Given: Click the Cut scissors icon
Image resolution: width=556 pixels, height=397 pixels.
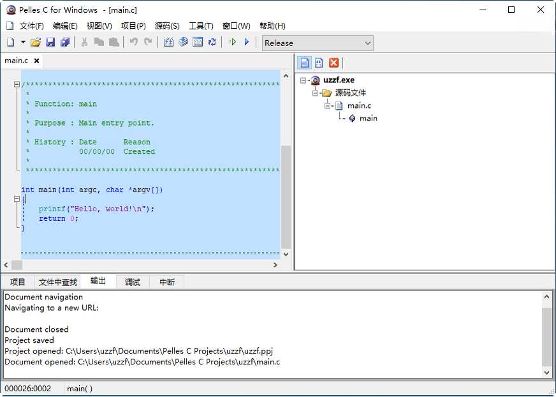Looking at the screenshot, I should [84, 42].
